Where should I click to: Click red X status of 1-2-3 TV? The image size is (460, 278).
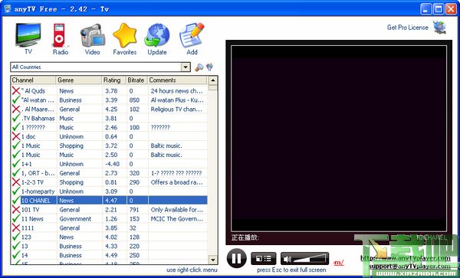16,182
